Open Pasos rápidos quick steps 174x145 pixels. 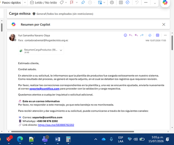pos(11,2)
